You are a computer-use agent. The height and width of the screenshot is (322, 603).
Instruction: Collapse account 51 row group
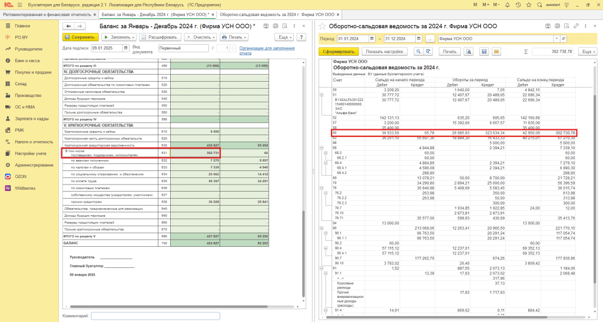(322, 95)
